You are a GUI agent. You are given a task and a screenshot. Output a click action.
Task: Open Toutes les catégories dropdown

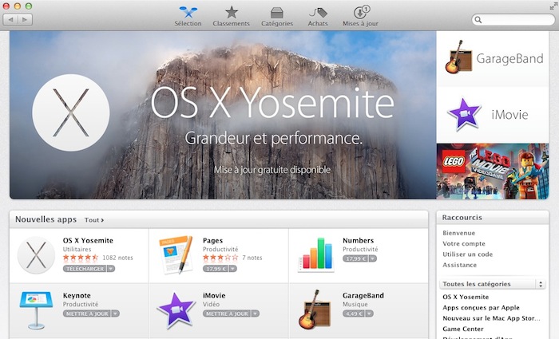(x=493, y=284)
